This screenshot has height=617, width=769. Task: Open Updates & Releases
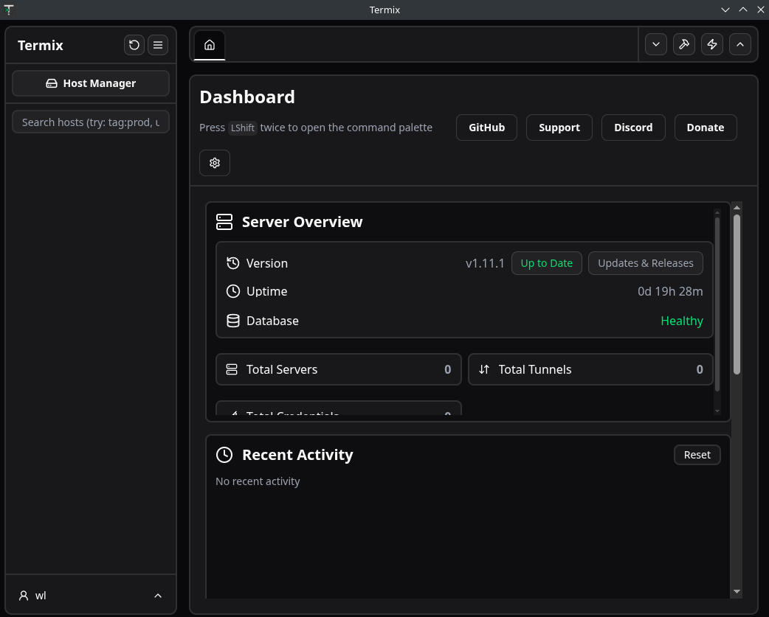coord(646,263)
